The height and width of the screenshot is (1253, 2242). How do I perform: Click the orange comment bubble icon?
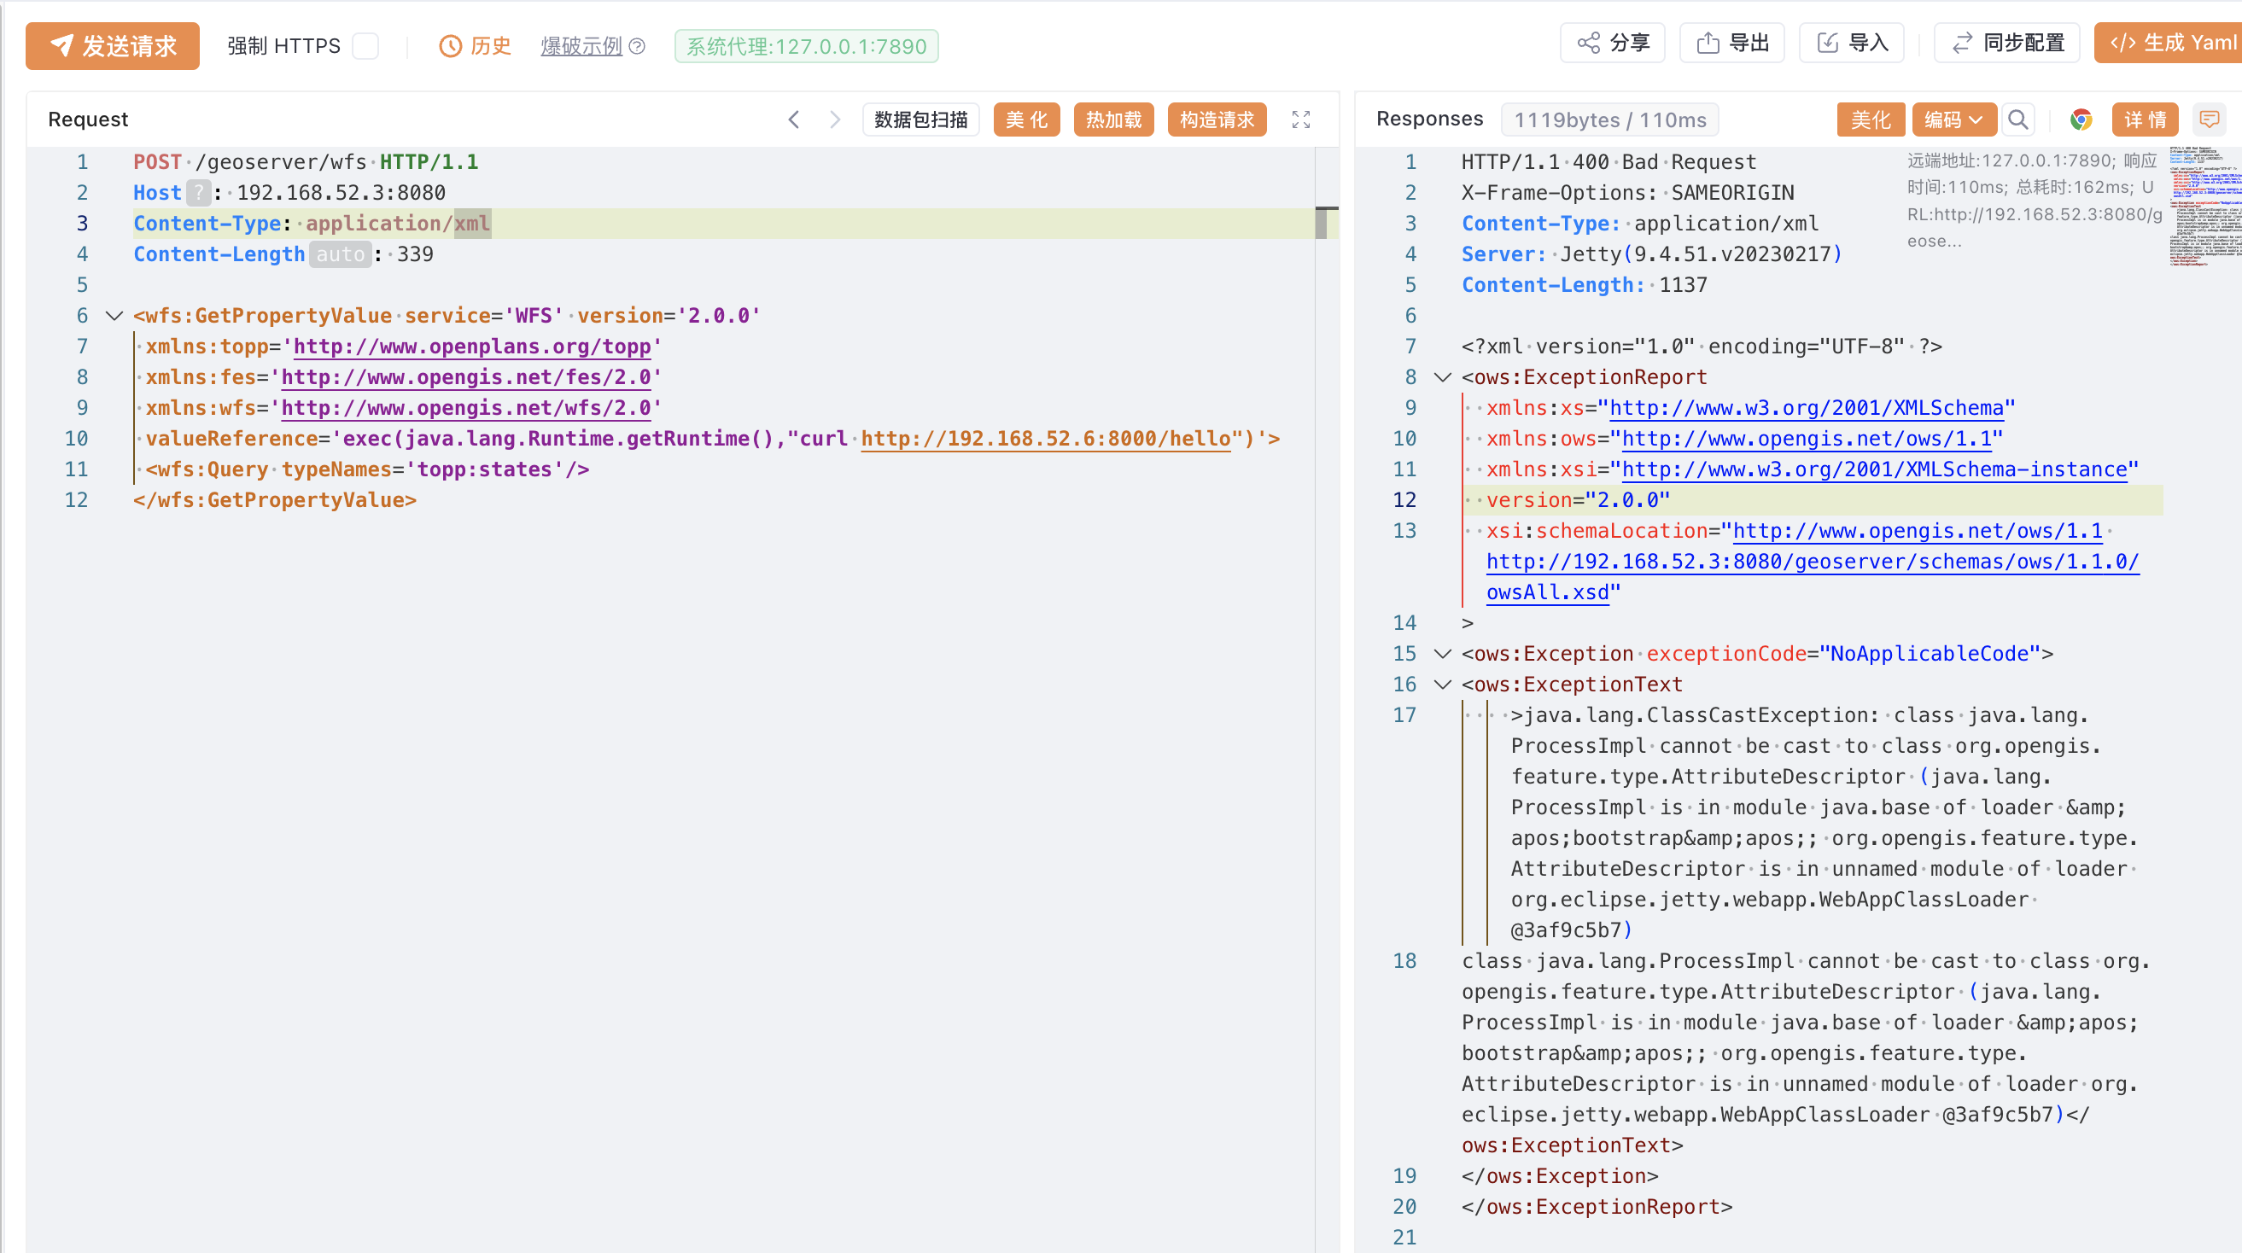2209,119
